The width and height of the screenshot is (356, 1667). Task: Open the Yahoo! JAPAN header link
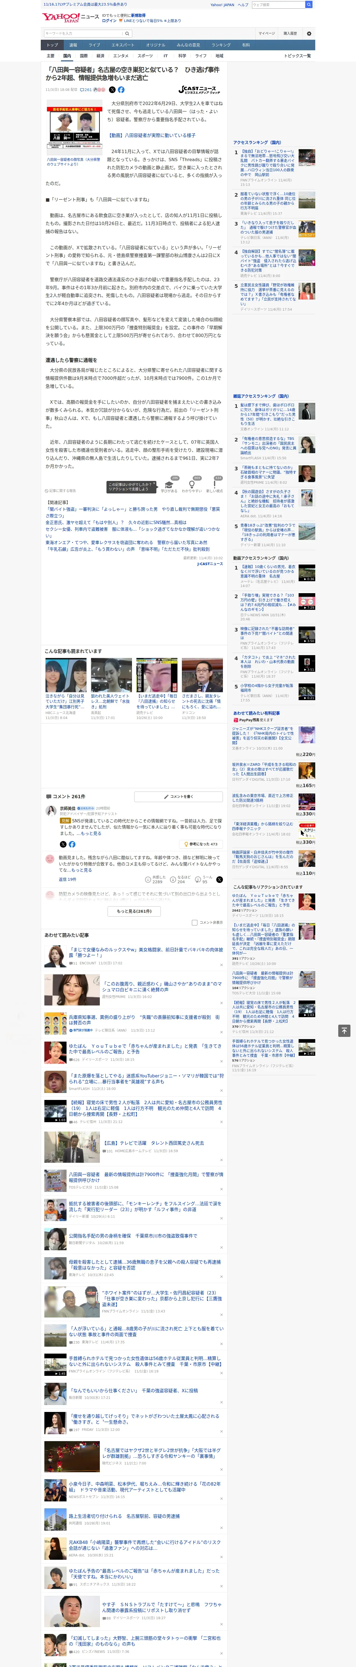222,4
